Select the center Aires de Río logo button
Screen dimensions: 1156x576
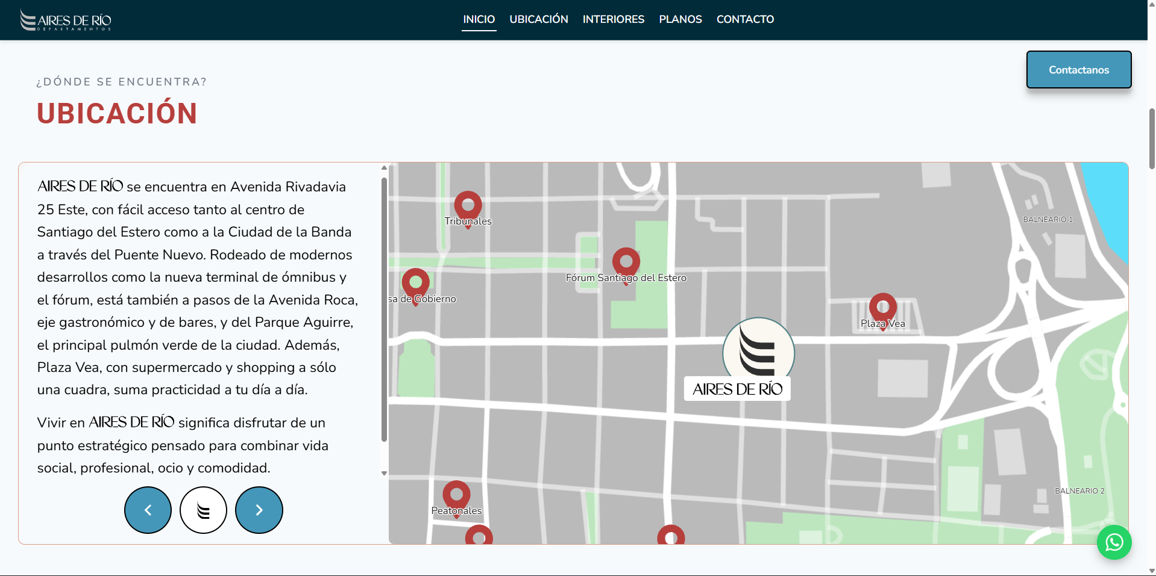[x=203, y=510]
